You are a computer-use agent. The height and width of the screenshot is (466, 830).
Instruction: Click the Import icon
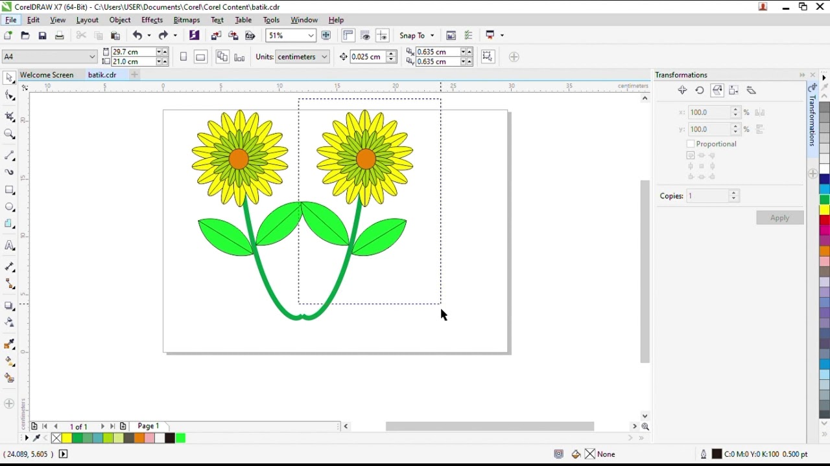(217, 36)
